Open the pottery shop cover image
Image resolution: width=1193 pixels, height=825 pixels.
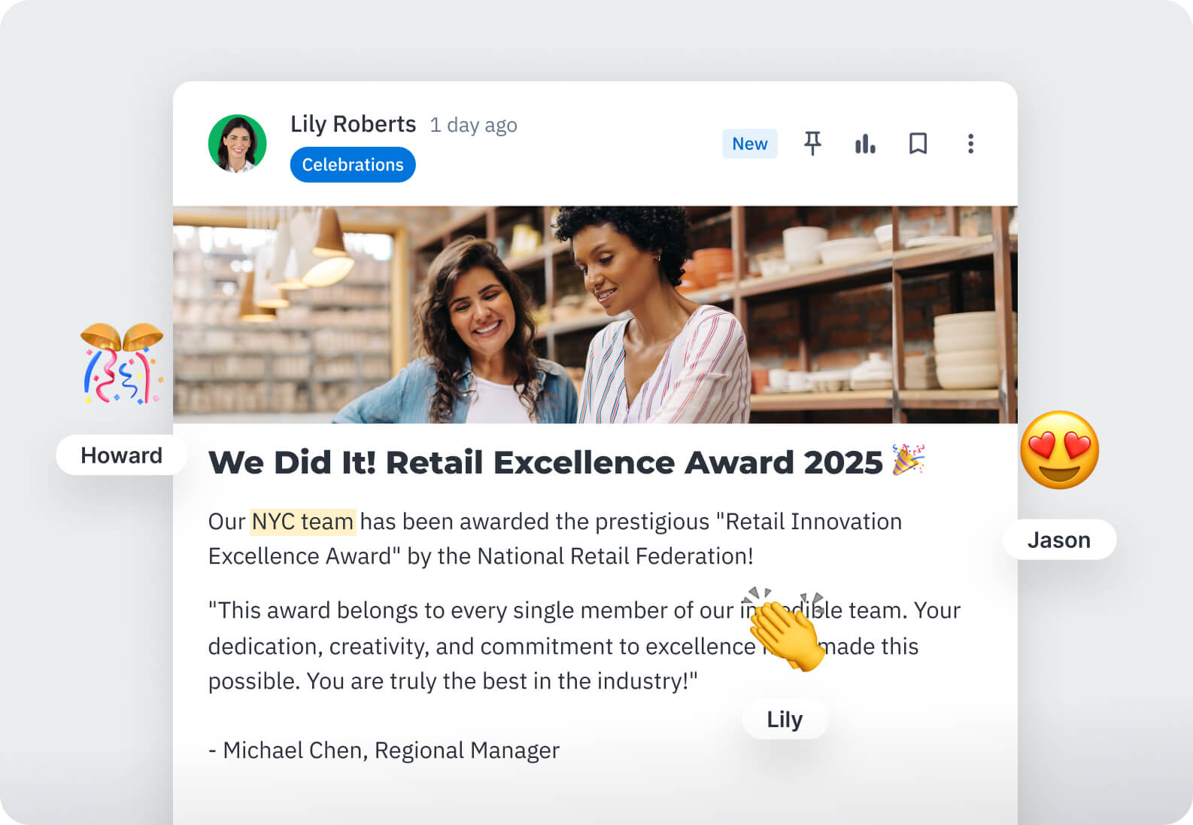pyautogui.click(x=594, y=315)
